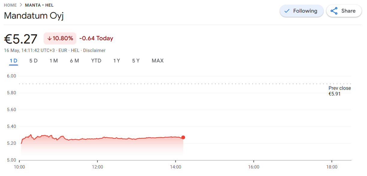Open the 1 Y chart range

117,61
